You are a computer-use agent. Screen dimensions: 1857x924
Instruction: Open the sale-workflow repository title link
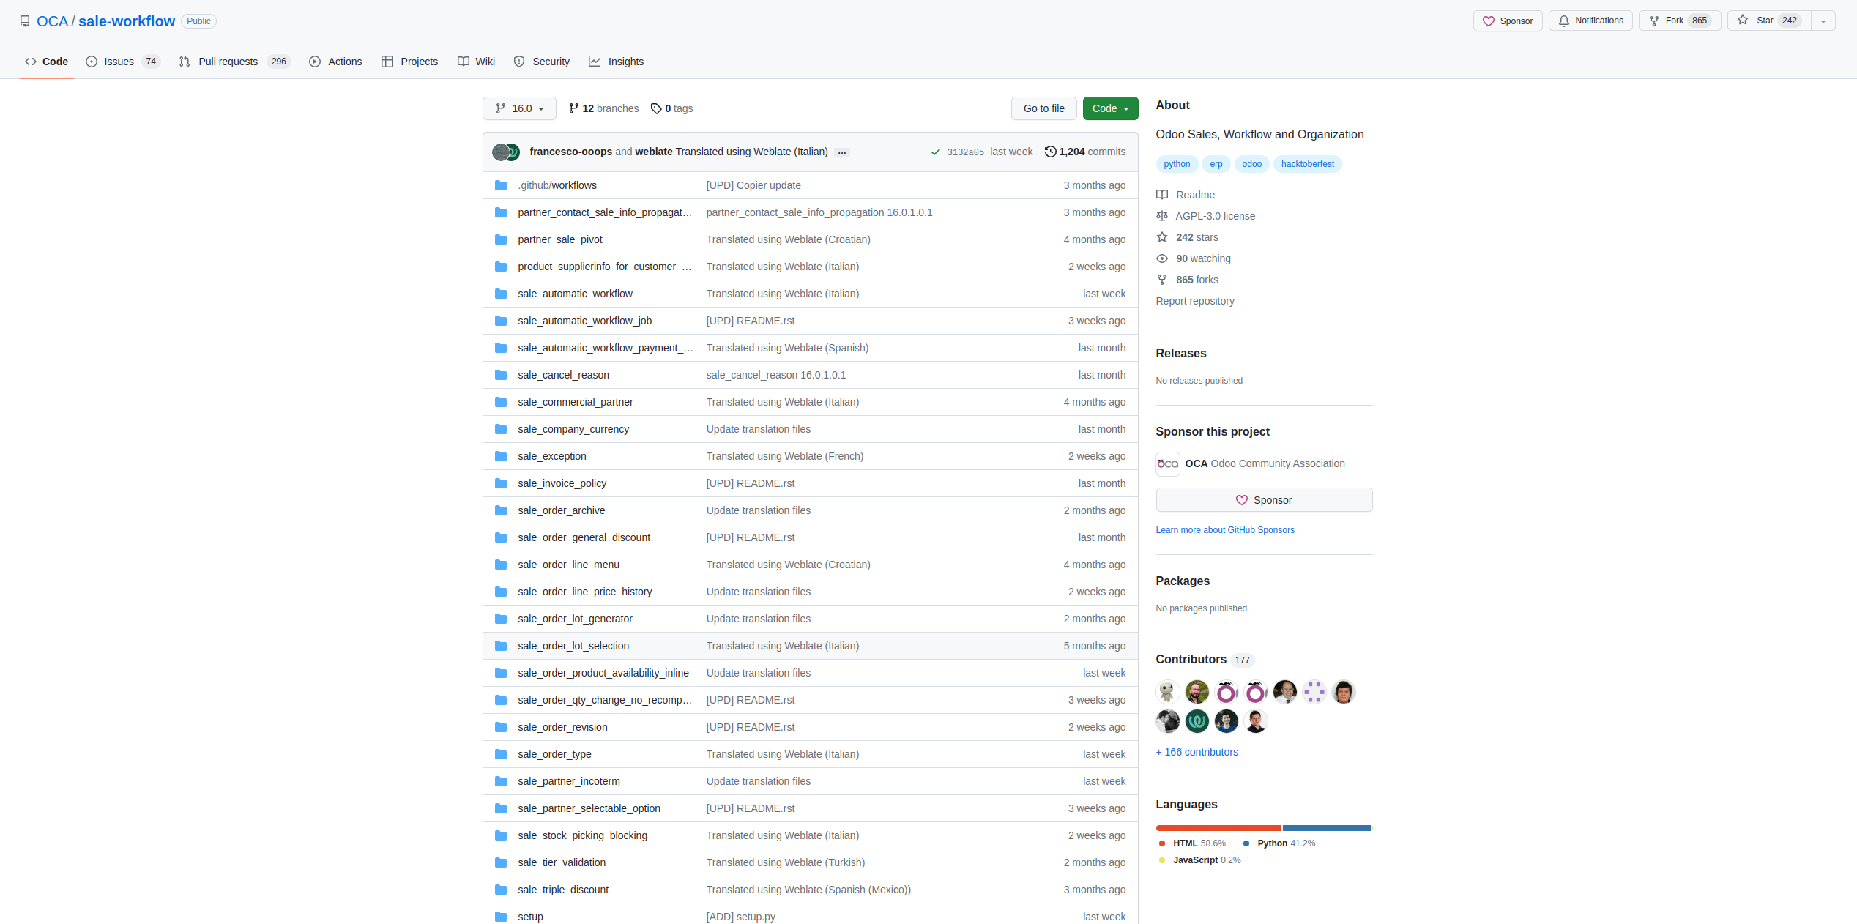point(127,21)
